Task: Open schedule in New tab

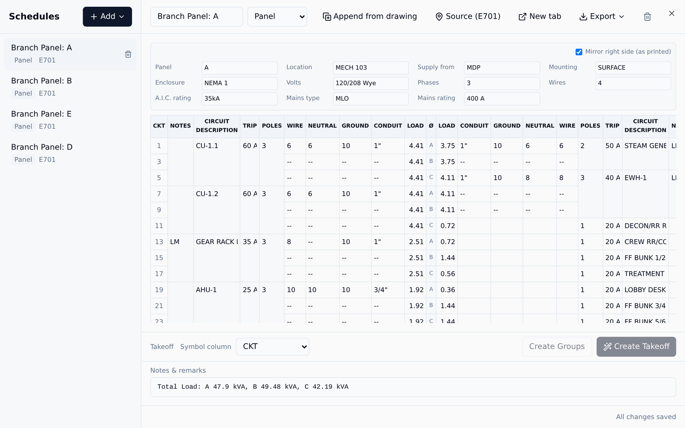Action: (540, 16)
